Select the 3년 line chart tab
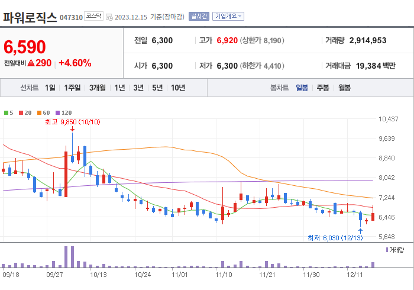Screen dimensions: 414x290 pyautogui.click(x=138, y=88)
